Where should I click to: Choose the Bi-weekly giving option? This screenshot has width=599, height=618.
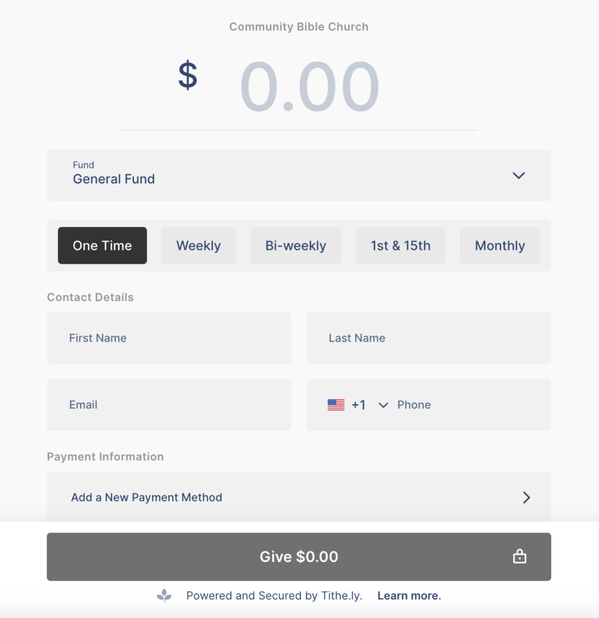coord(295,246)
